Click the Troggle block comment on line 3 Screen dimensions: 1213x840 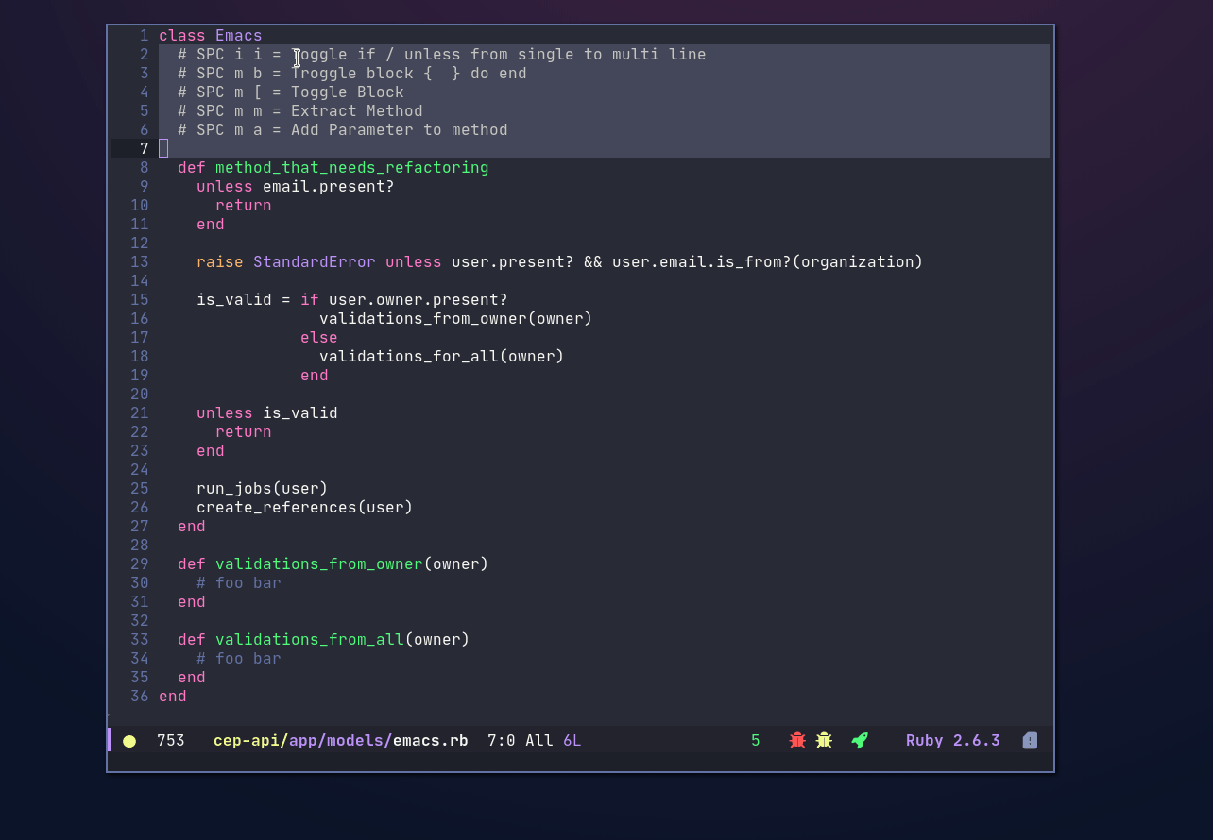coord(352,74)
